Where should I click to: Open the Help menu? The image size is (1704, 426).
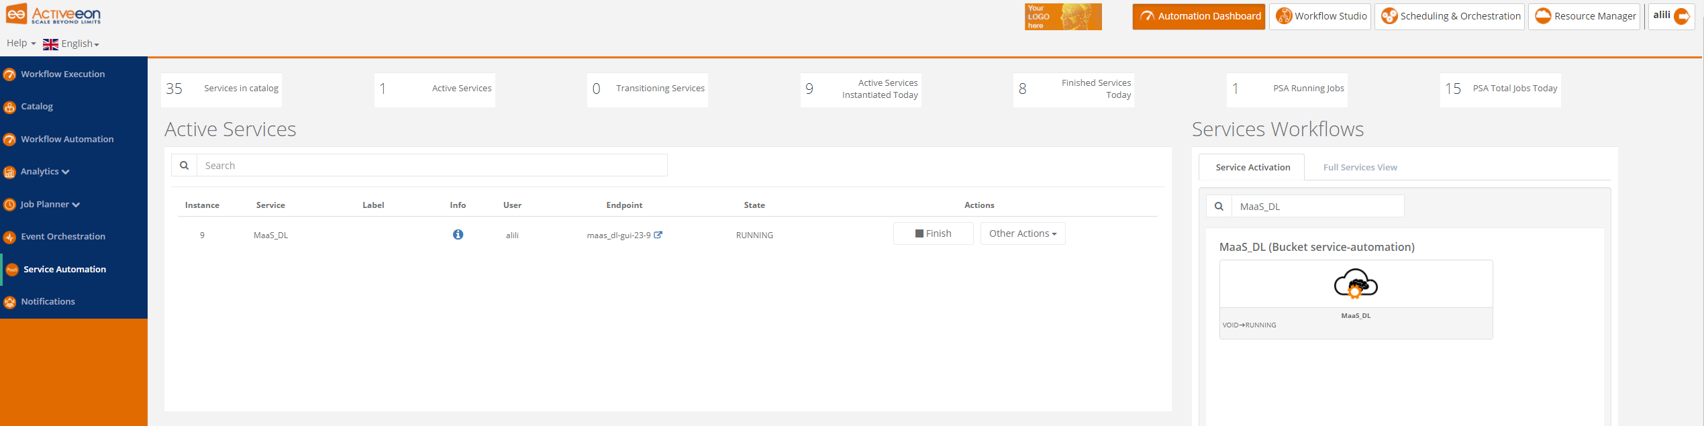pyautogui.click(x=21, y=43)
